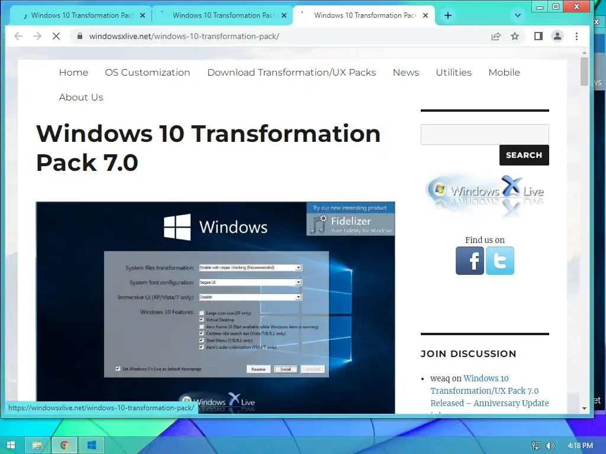606x454 pixels.
Task: Open Windows 10 Transformation/UX Pack 7.0 Released link
Action: [x=489, y=391]
